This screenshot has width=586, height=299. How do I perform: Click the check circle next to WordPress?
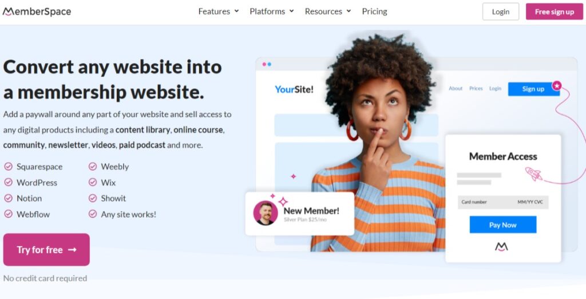8,182
